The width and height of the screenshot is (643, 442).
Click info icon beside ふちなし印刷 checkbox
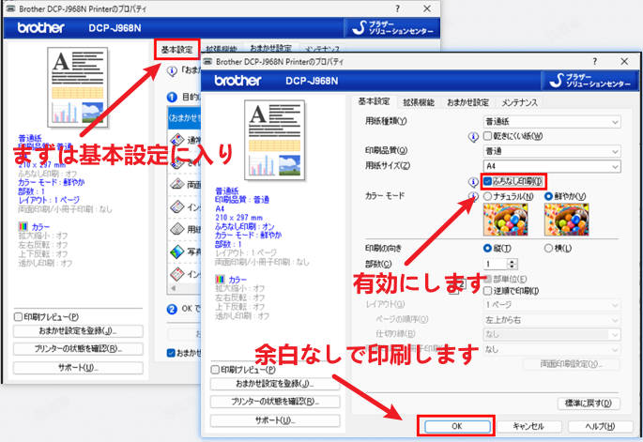point(473,182)
